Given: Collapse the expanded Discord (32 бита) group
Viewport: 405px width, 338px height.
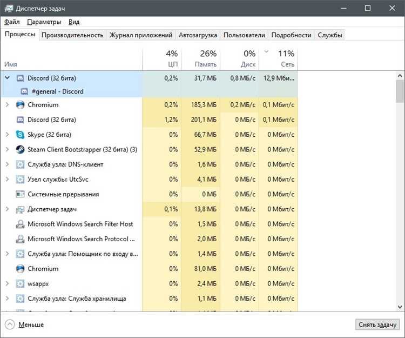Looking at the screenshot, I should pos(7,77).
